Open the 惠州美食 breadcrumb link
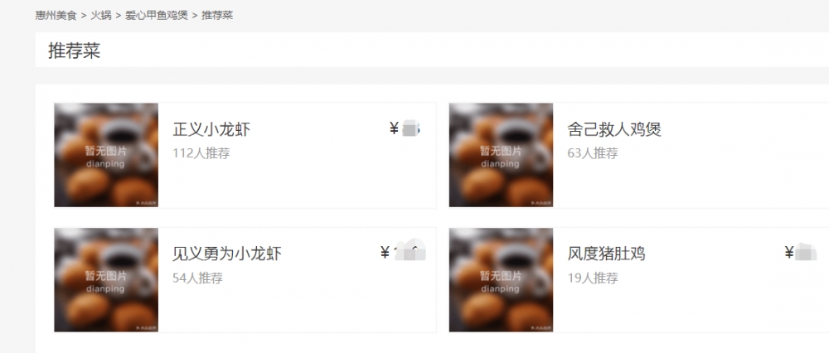The image size is (829, 353). pyautogui.click(x=56, y=15)
